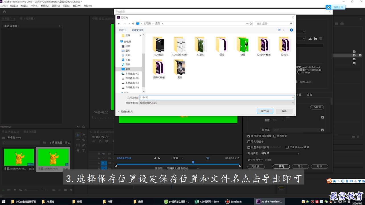365x205 pixels.
Task: Open Excel 4.20视频邓 from taskbar
Action: pos(207,202)
